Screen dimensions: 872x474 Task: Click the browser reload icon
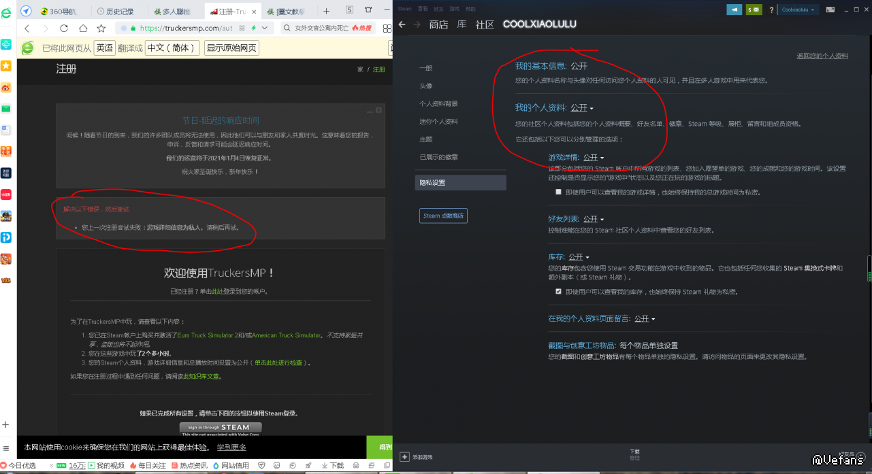pos(64,29)
